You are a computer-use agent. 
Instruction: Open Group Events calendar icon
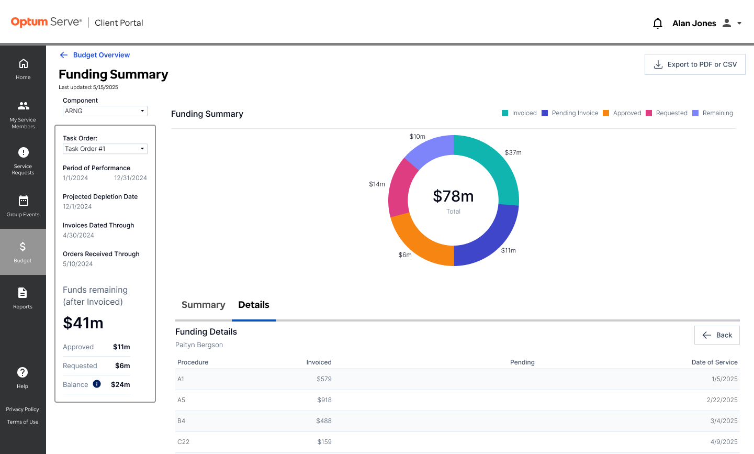tap(23, 201)
